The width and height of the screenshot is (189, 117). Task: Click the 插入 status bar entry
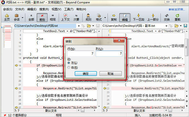137,115
